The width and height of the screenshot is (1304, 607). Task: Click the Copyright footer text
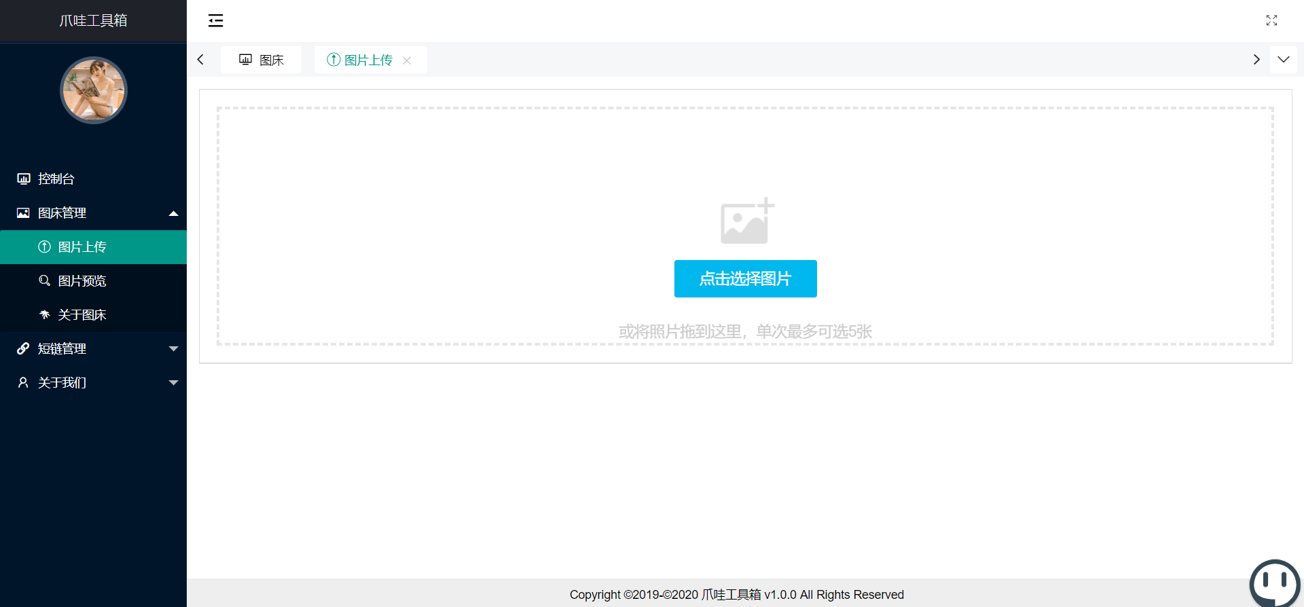[737, 595]
